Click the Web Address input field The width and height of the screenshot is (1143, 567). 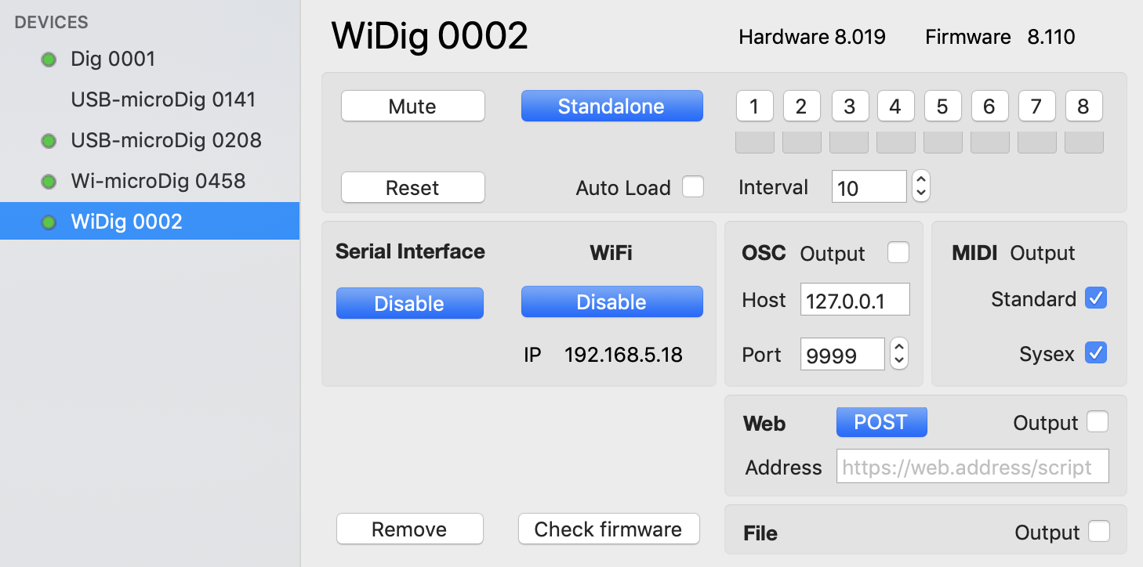tap(973, 466)
